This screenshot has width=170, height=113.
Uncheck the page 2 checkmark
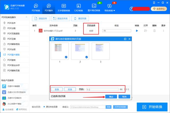tap(87, 57)
